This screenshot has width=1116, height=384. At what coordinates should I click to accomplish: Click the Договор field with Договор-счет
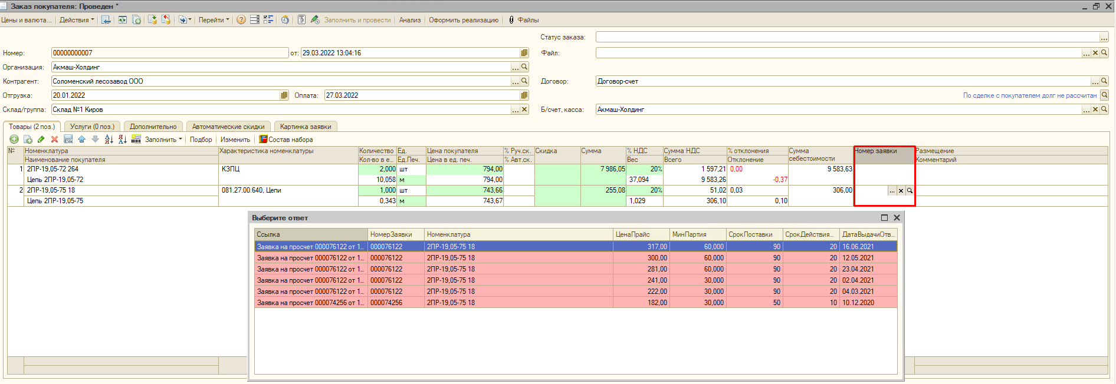[x=843, y=81]
